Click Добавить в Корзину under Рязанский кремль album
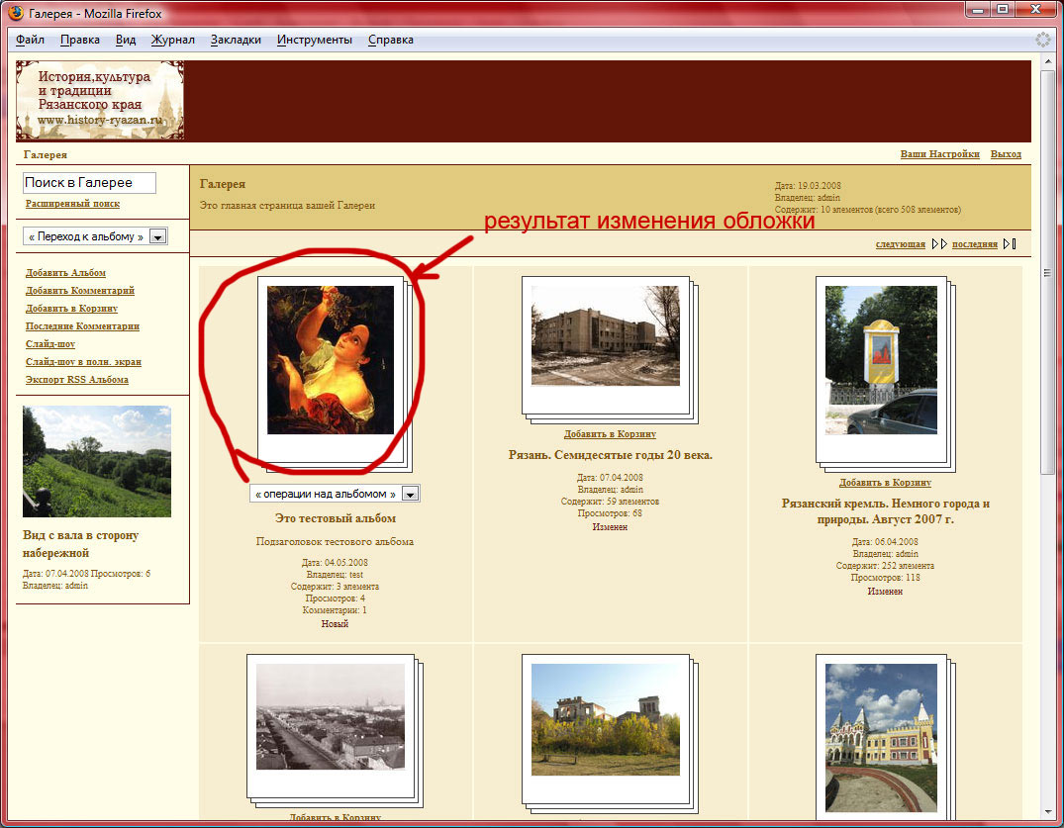 point(885,483)
